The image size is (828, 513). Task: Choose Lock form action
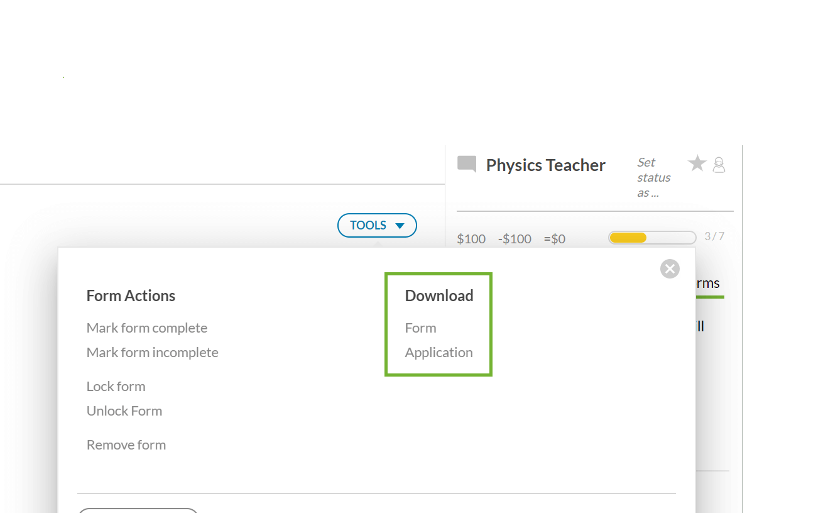click(x=116, y=386)
